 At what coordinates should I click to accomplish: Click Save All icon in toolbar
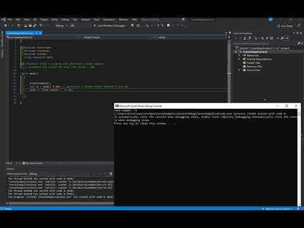click(35, 25)
